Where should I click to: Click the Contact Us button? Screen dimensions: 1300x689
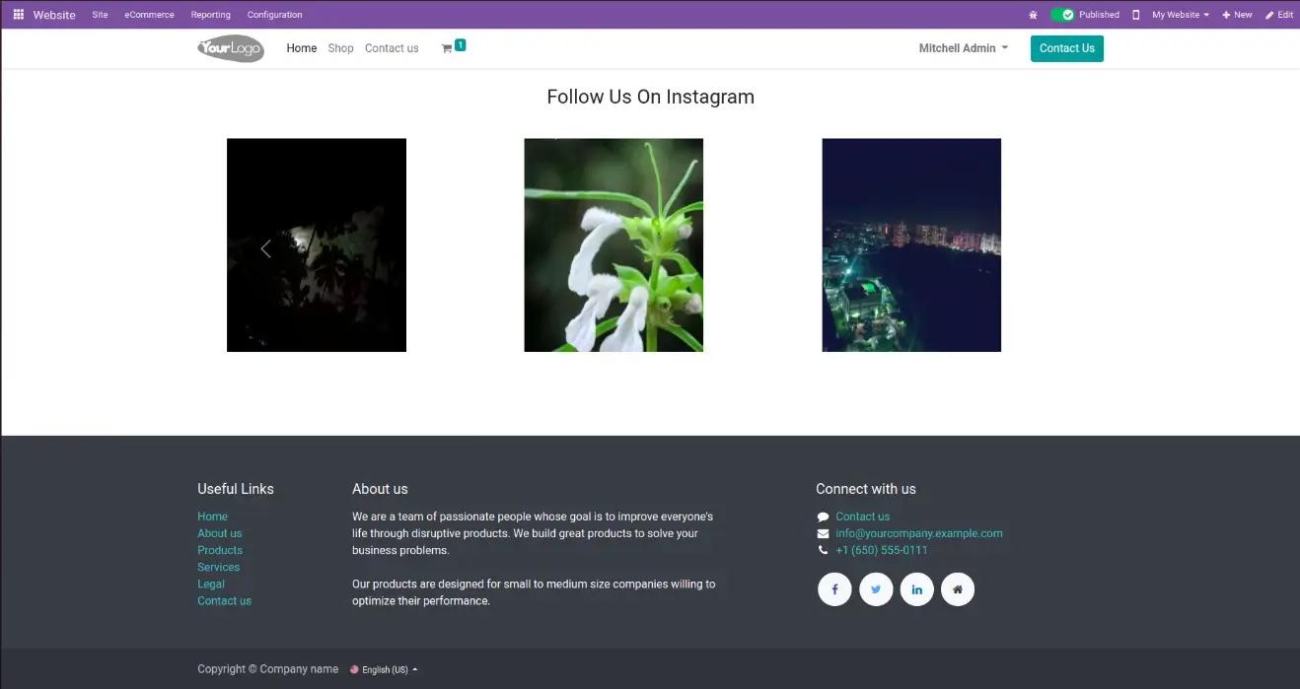1066,47
